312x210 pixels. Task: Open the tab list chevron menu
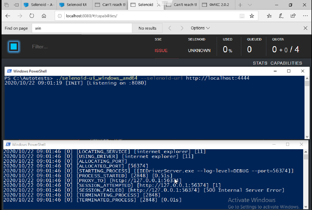tap(250, 5)
